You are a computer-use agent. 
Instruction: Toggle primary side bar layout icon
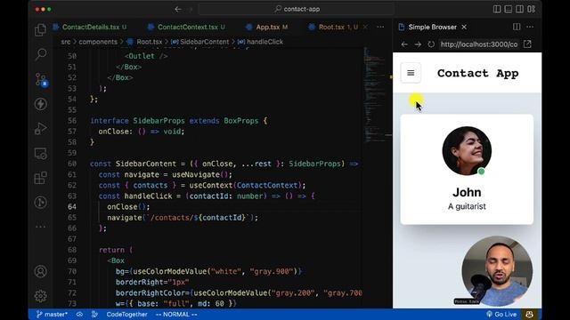coord(497,9)
